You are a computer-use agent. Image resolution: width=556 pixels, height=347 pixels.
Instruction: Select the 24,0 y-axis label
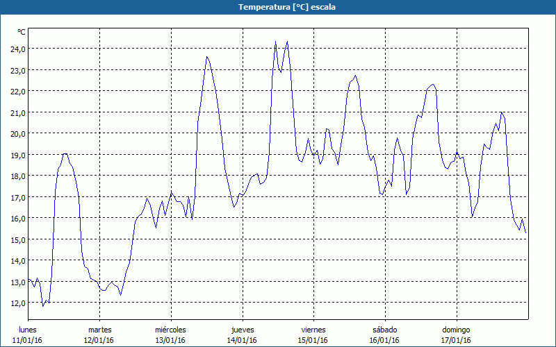[17, 49]
